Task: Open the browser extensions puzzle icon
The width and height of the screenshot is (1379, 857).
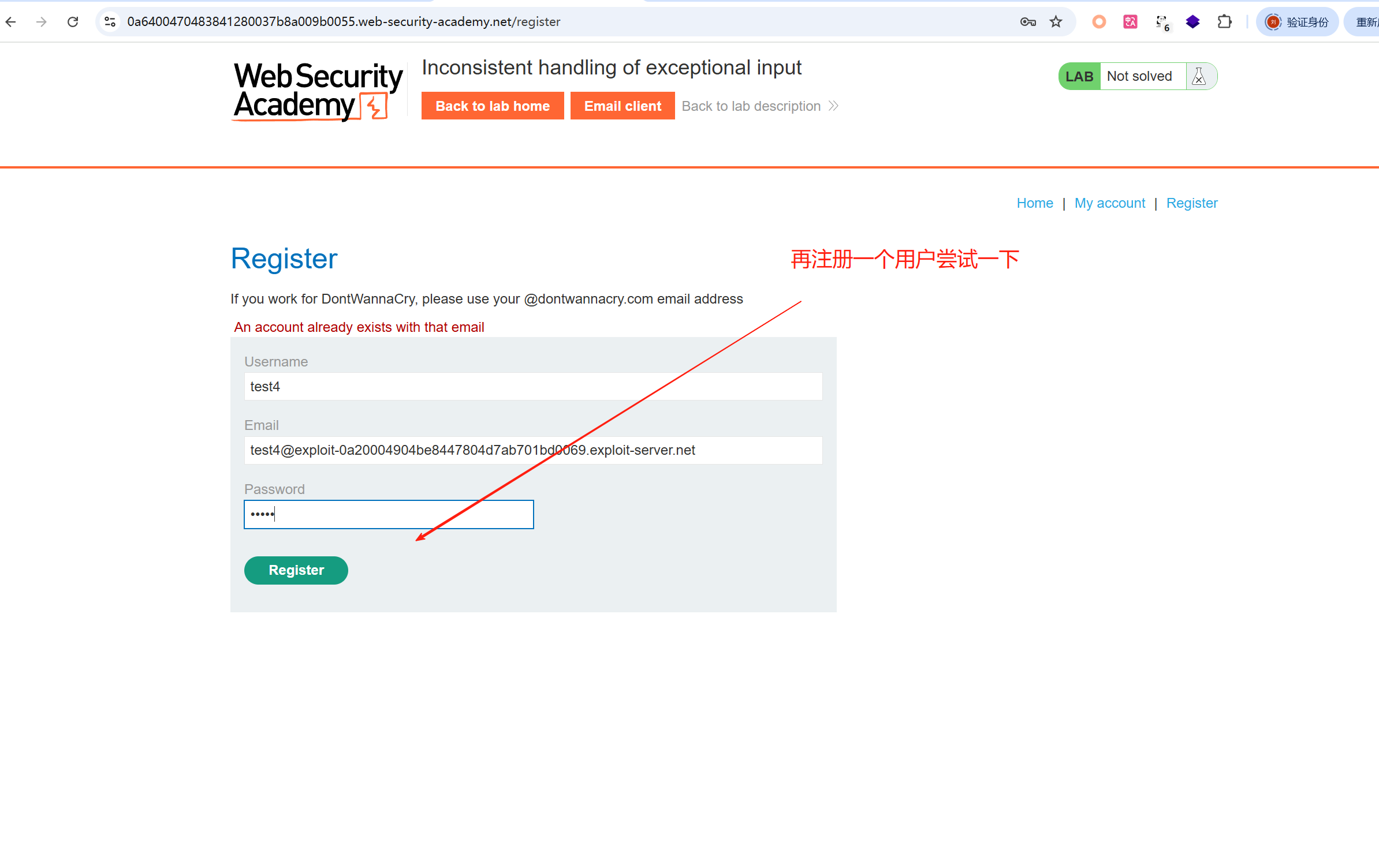Action: 1224,22
